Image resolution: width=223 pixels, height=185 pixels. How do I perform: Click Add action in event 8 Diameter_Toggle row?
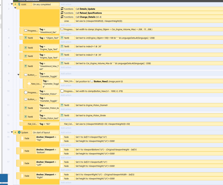66,73
